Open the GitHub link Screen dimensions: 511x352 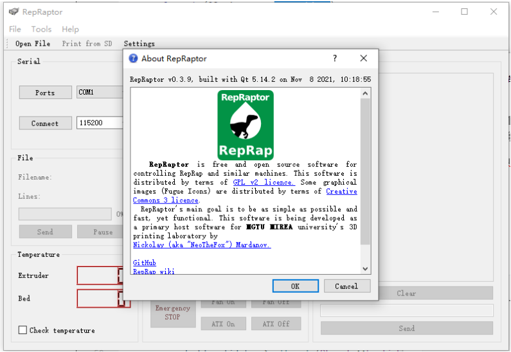coord(145,263)
